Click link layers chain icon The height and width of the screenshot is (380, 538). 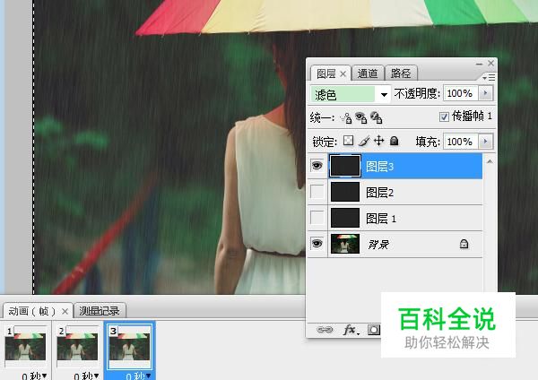point(325,330)
